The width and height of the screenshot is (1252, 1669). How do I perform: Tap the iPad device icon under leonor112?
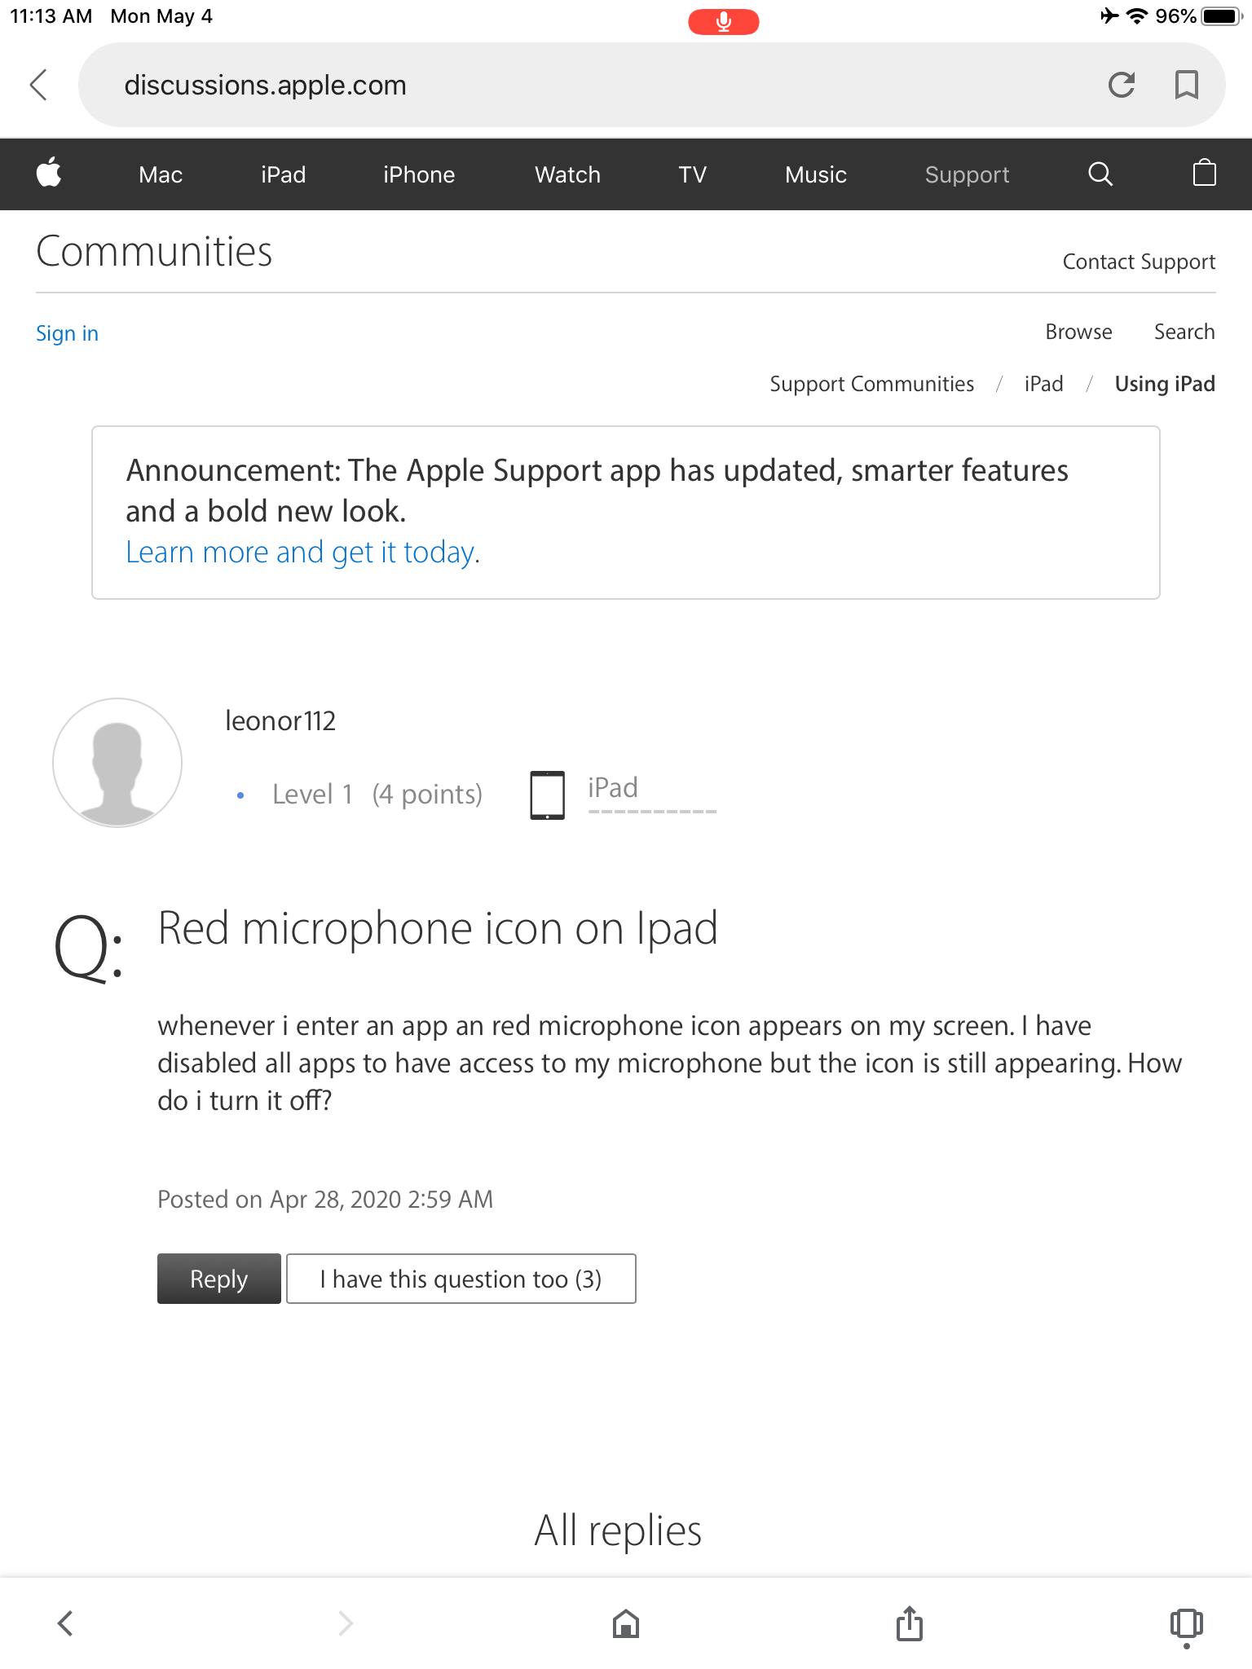[547, 795]
